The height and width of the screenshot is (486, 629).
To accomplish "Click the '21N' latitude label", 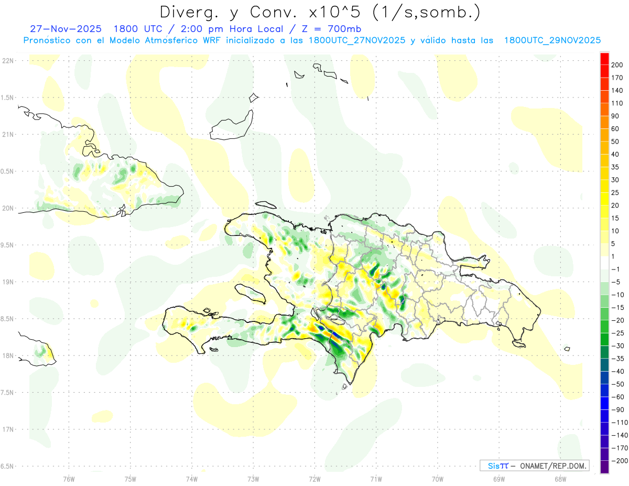I will click(7, 135).
